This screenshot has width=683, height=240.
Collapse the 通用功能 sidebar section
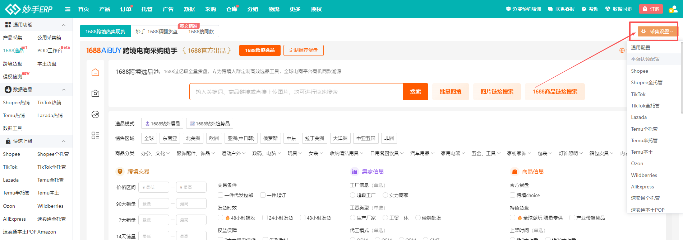point(64,25)
